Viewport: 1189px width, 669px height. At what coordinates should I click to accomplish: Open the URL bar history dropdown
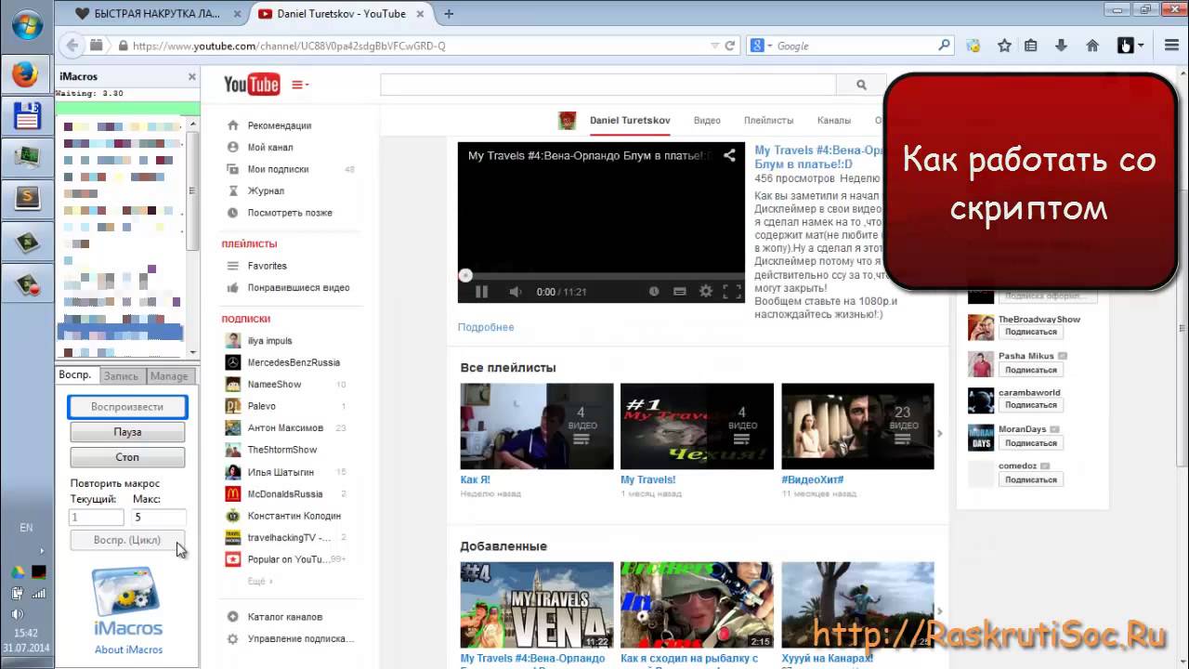click(714, 46)
